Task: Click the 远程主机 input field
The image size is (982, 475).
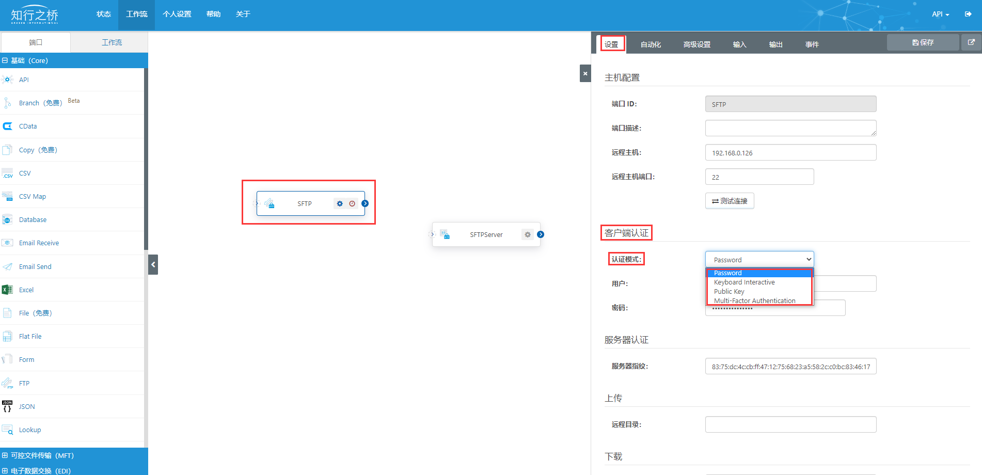Action: pyautogui.click(x=790, y=153)
